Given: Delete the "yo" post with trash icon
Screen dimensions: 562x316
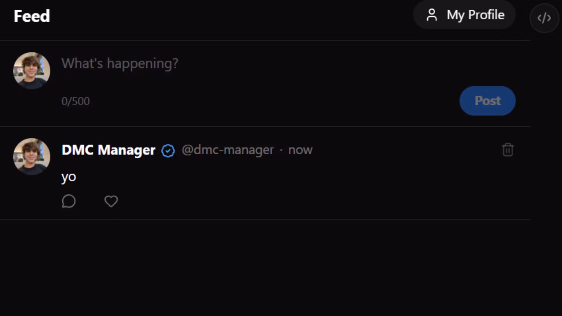Looking at the screenshot, I should [x=508, y=150].
